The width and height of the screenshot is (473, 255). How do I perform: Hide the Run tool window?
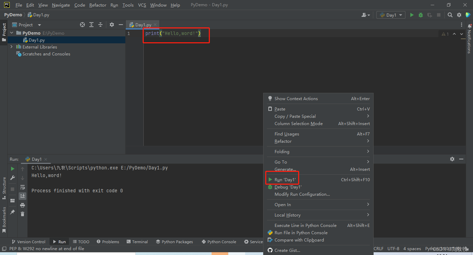point(461,159)
